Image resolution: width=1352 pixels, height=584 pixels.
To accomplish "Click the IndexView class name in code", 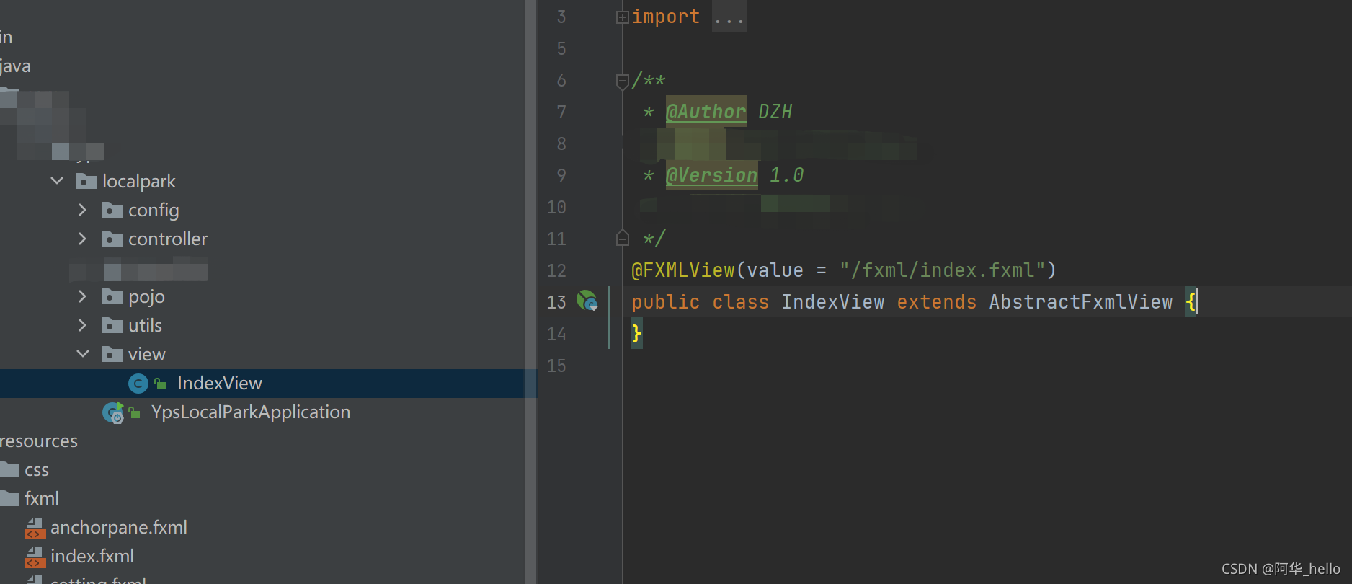I will (833, 302).
